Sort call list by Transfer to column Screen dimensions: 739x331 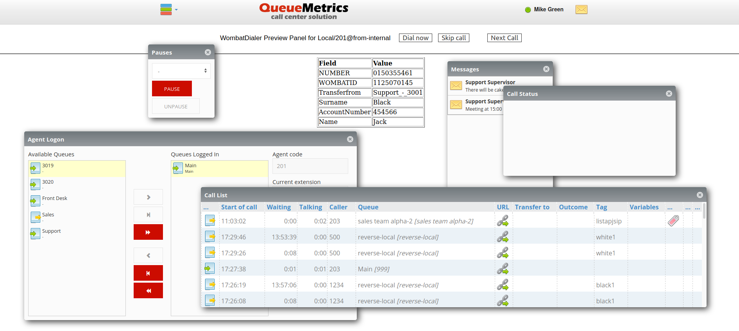532,207
